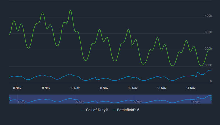Select the 11 Nov x-axis label
Screen dimensions: 220x125
(x=104, y=88)
